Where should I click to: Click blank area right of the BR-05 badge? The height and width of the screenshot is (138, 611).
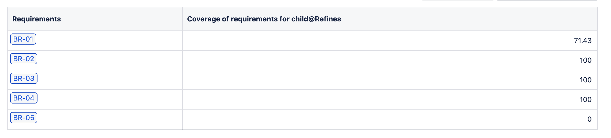(106, 119)
